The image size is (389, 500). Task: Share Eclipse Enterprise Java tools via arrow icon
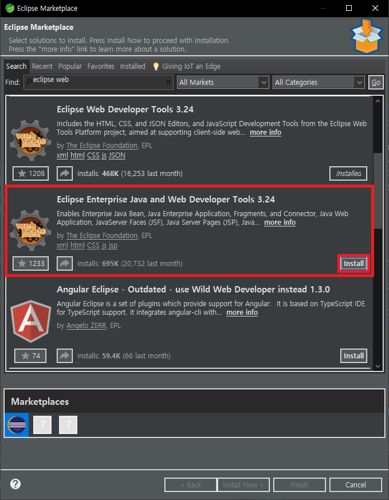[x=65, y=263]
